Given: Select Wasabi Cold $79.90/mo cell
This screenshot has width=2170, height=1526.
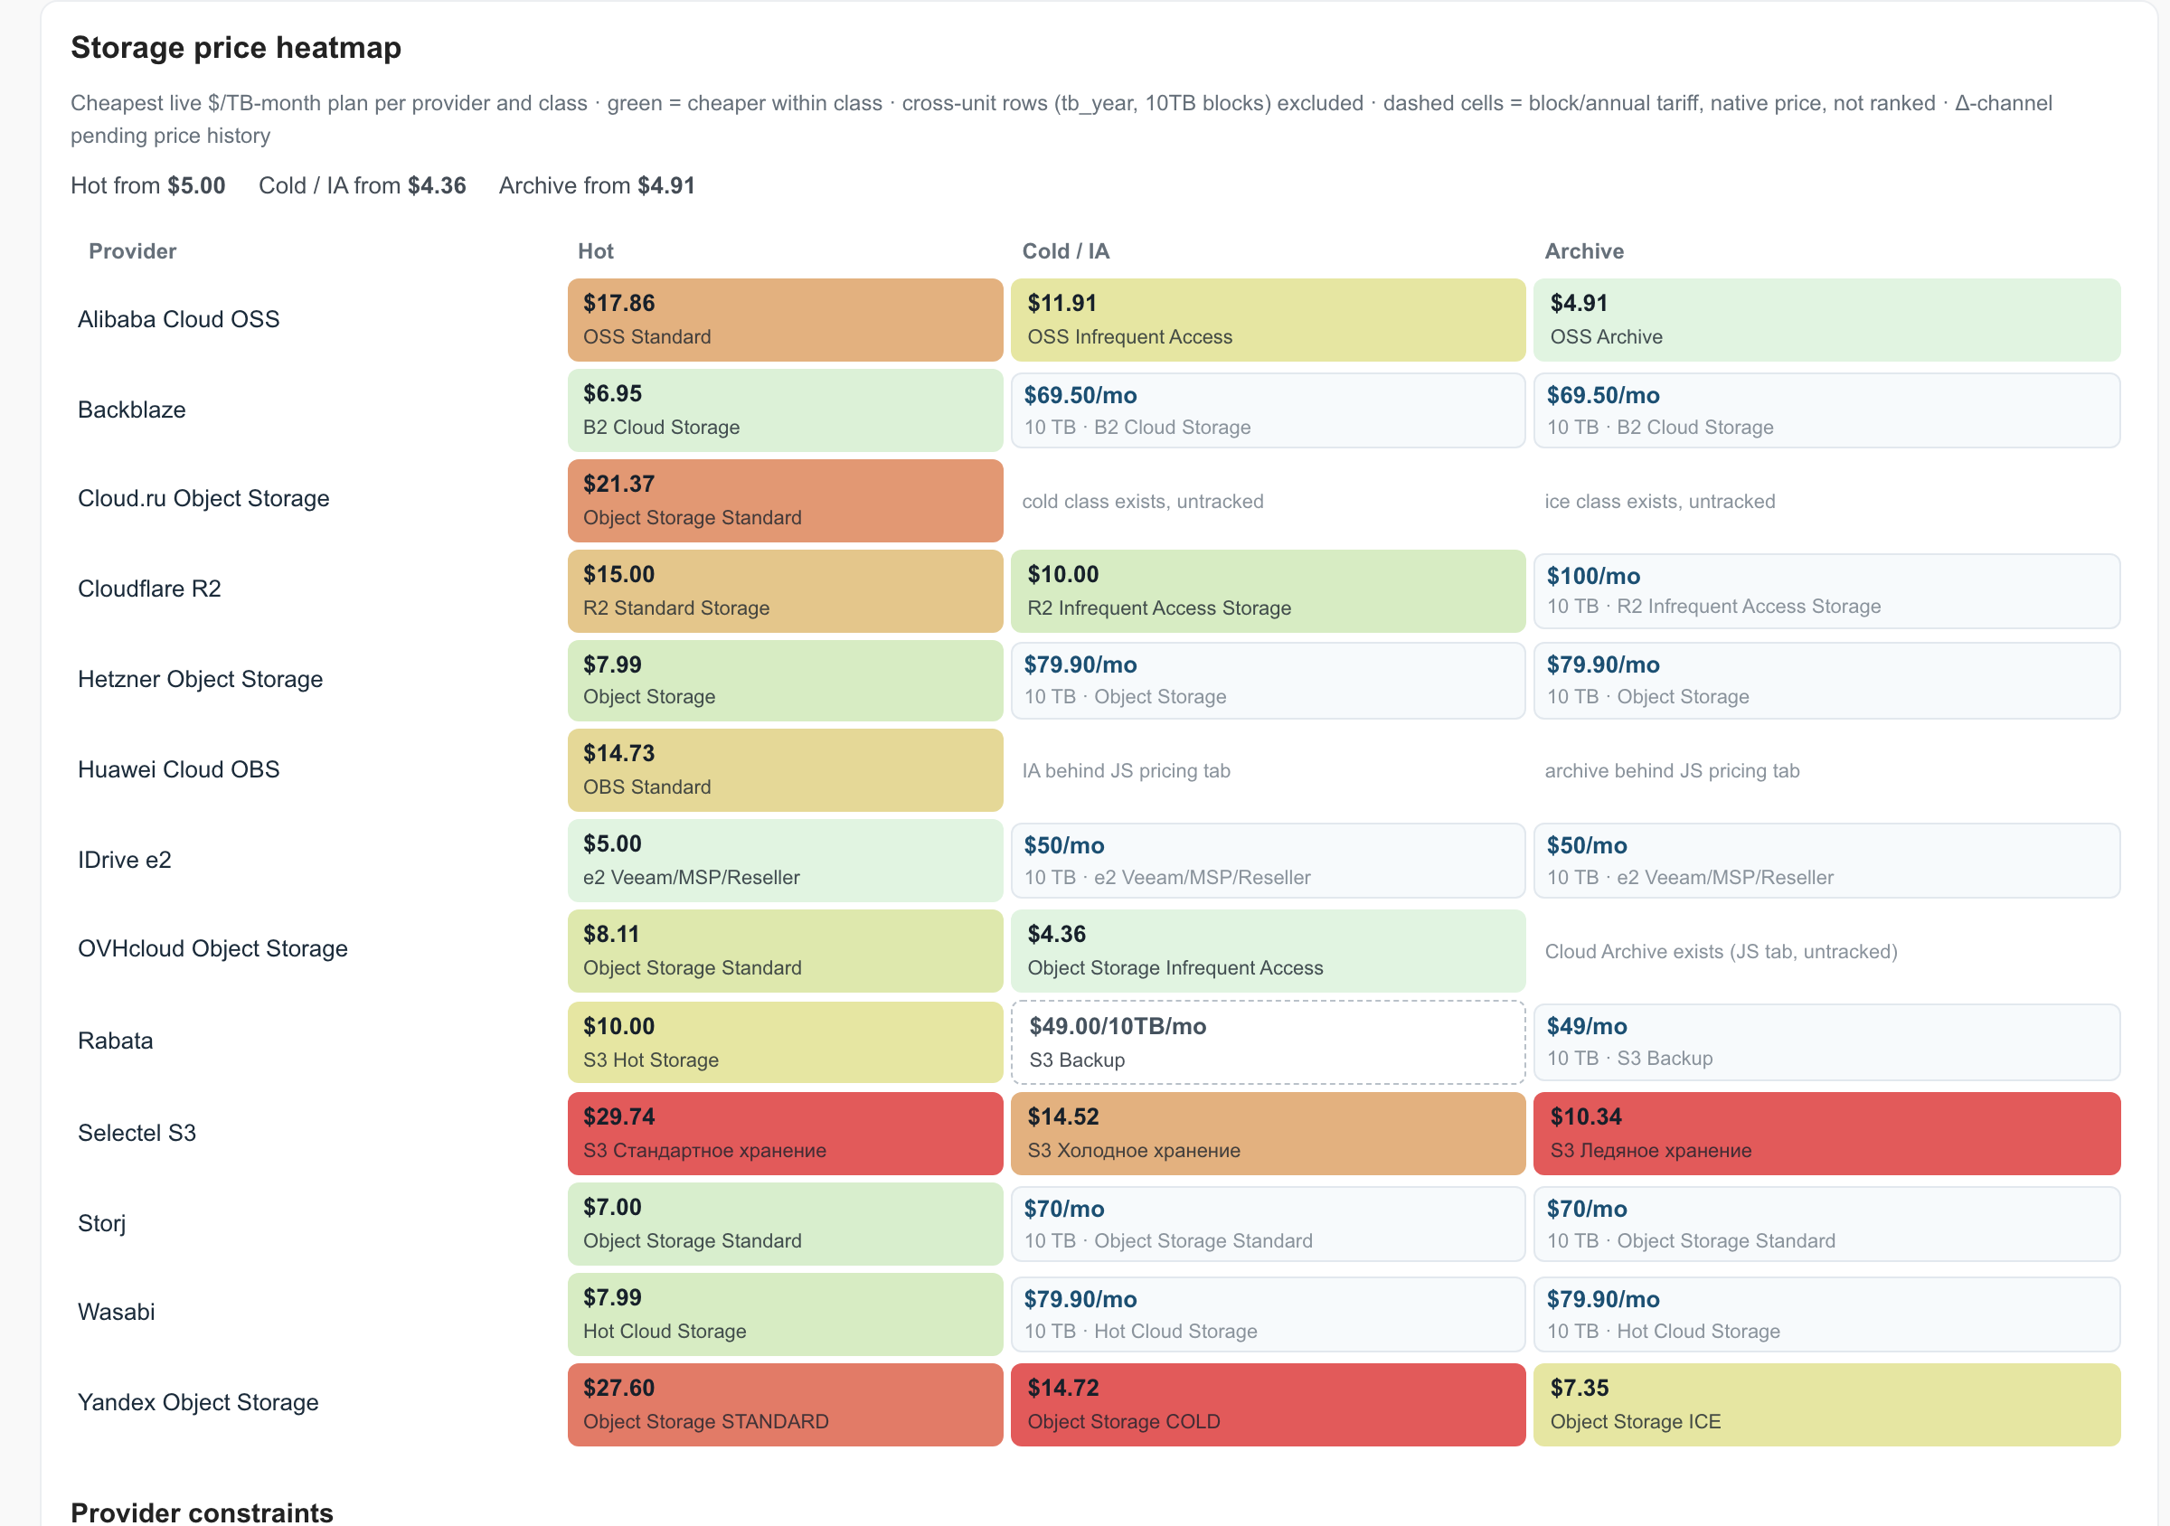Looking at the screenshot, I should (1268, 1314).
